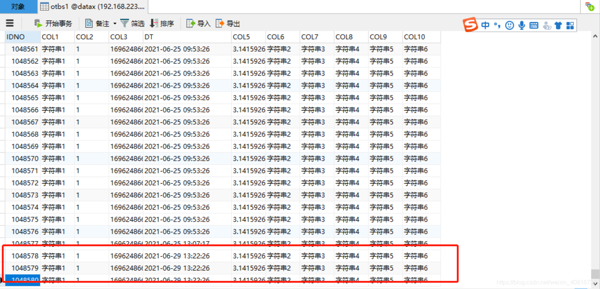Screen dimensions: 600x289
Task: Click COL6 cell 字符串2 in row 1048566
Action: [x=283, y=110]
